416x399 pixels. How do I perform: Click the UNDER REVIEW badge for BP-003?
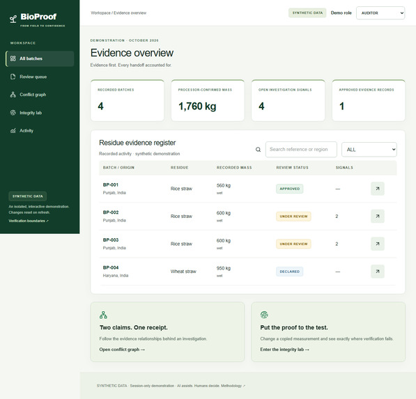tap(293, 244)
